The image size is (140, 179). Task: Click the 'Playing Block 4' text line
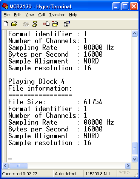click(x=36, y=82)
